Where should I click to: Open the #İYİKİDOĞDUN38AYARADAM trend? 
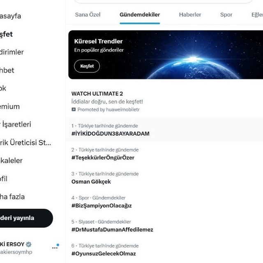click(x=110, y=134)
